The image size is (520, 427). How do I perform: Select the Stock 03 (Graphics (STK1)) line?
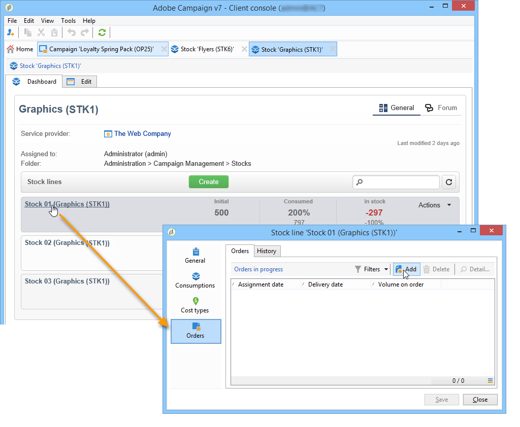(67, 281)
